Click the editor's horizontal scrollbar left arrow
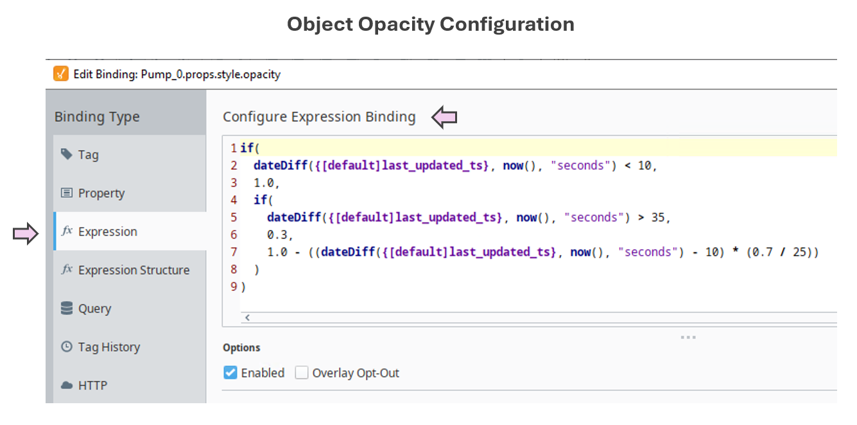The image size is (857, 425). coord(247,317)
